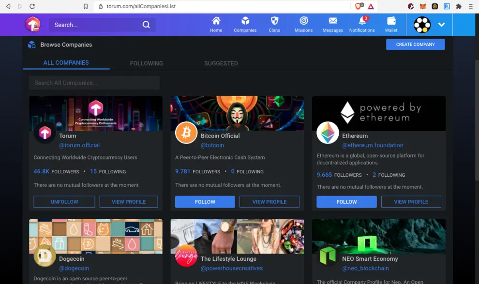Open the MetaMask fox extension
The width and height of the screenshot is (479, 284).
click(x=423, y=6)
